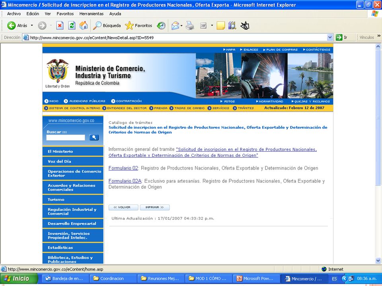Print the page with the printer icon

pyautogui.click(x=190, y=25)
